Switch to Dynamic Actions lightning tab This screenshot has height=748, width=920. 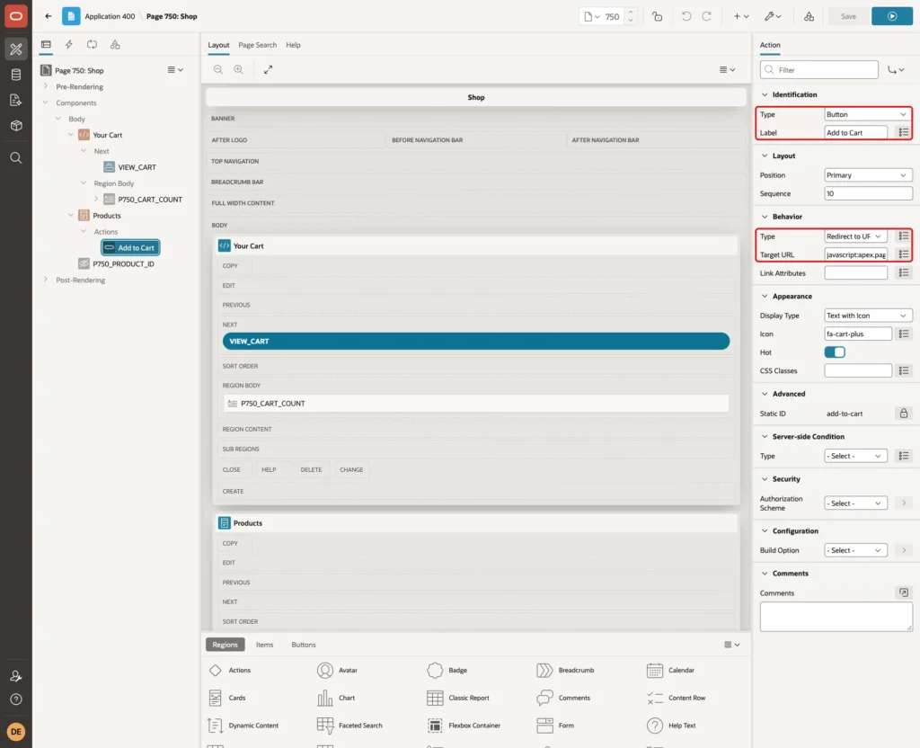point(68,45)
